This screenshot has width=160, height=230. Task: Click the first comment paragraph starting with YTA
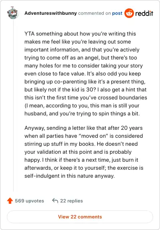tap(86, 73)
